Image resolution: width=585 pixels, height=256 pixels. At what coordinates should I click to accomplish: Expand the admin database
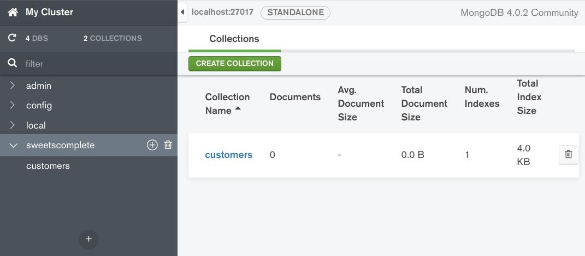[13, 86]
